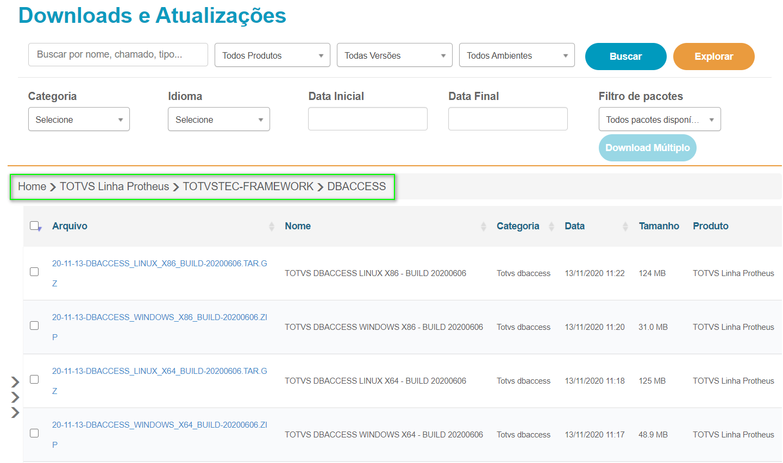783x463 pixels.
Task: Click 'TOTVS Linha Protheus' in the 48.9 MB row
Action: click(734, 435)
